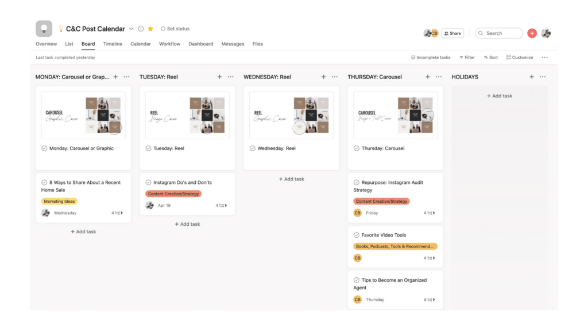Mark Thursday: Carousel task complete
Screen dimensions: 588x330
(x=356, y=148)
